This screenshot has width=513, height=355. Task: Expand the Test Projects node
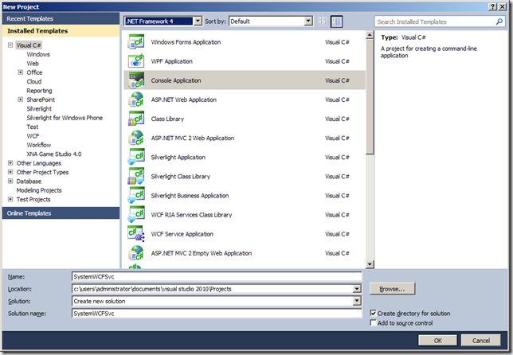10,199
